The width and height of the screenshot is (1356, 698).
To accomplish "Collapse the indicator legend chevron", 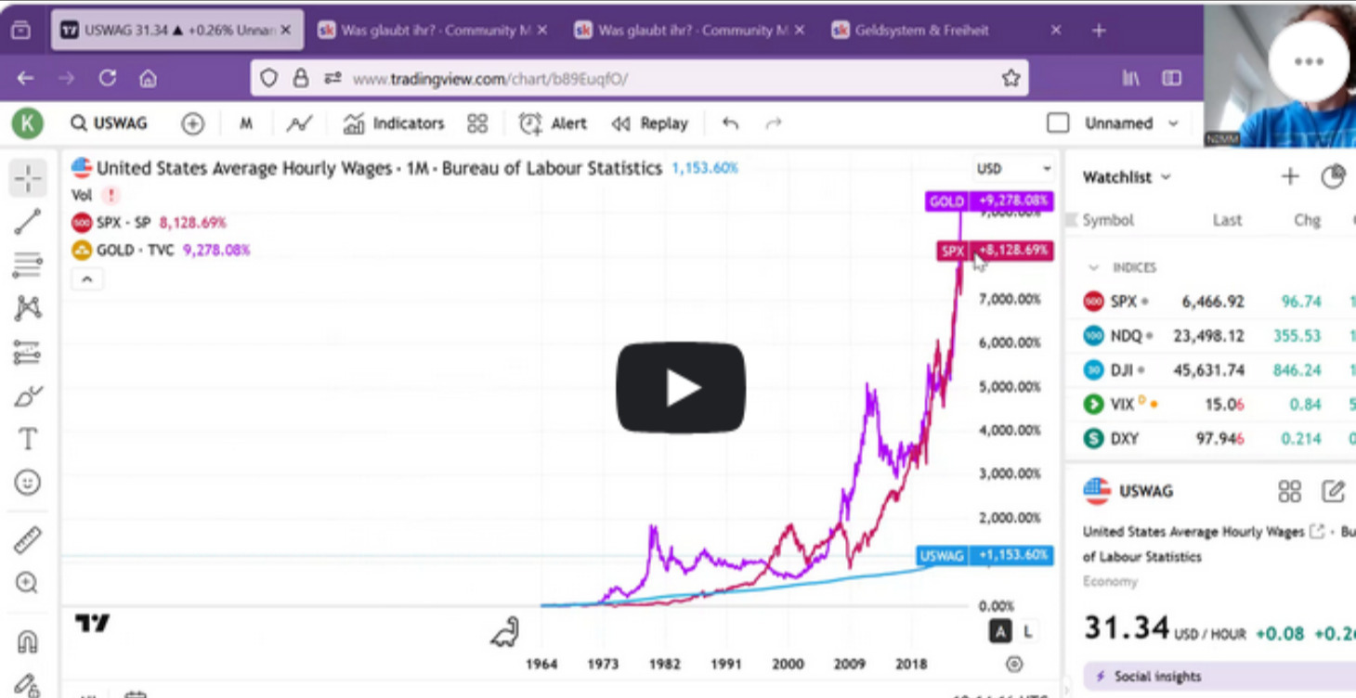I will [x=87, y=279].
